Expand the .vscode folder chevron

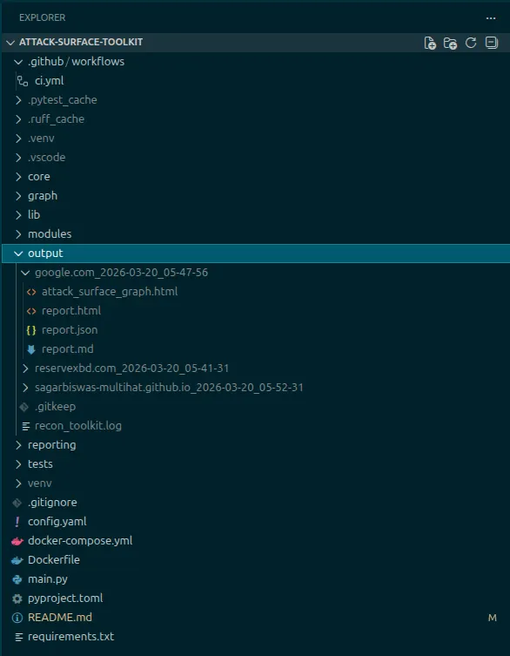(18, 158)
